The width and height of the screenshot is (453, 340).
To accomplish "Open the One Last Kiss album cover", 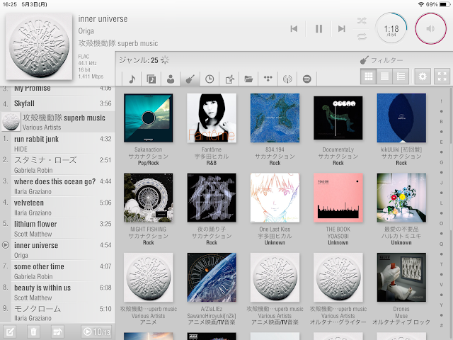I will (x=275, y=198).
